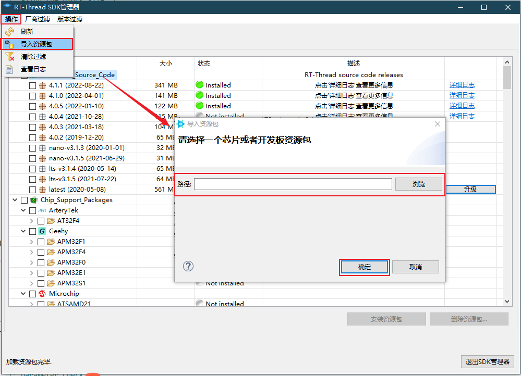Click the APM32E1 folder icon
521x376 pixels.
(x=51, y=273)
